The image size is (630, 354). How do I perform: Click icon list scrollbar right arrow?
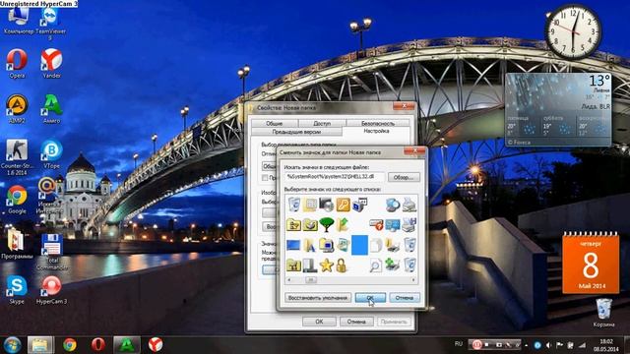(413, 279)
